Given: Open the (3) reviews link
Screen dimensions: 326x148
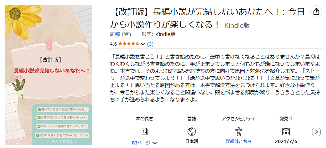Looking at the screenshot, I should point(150,44).
